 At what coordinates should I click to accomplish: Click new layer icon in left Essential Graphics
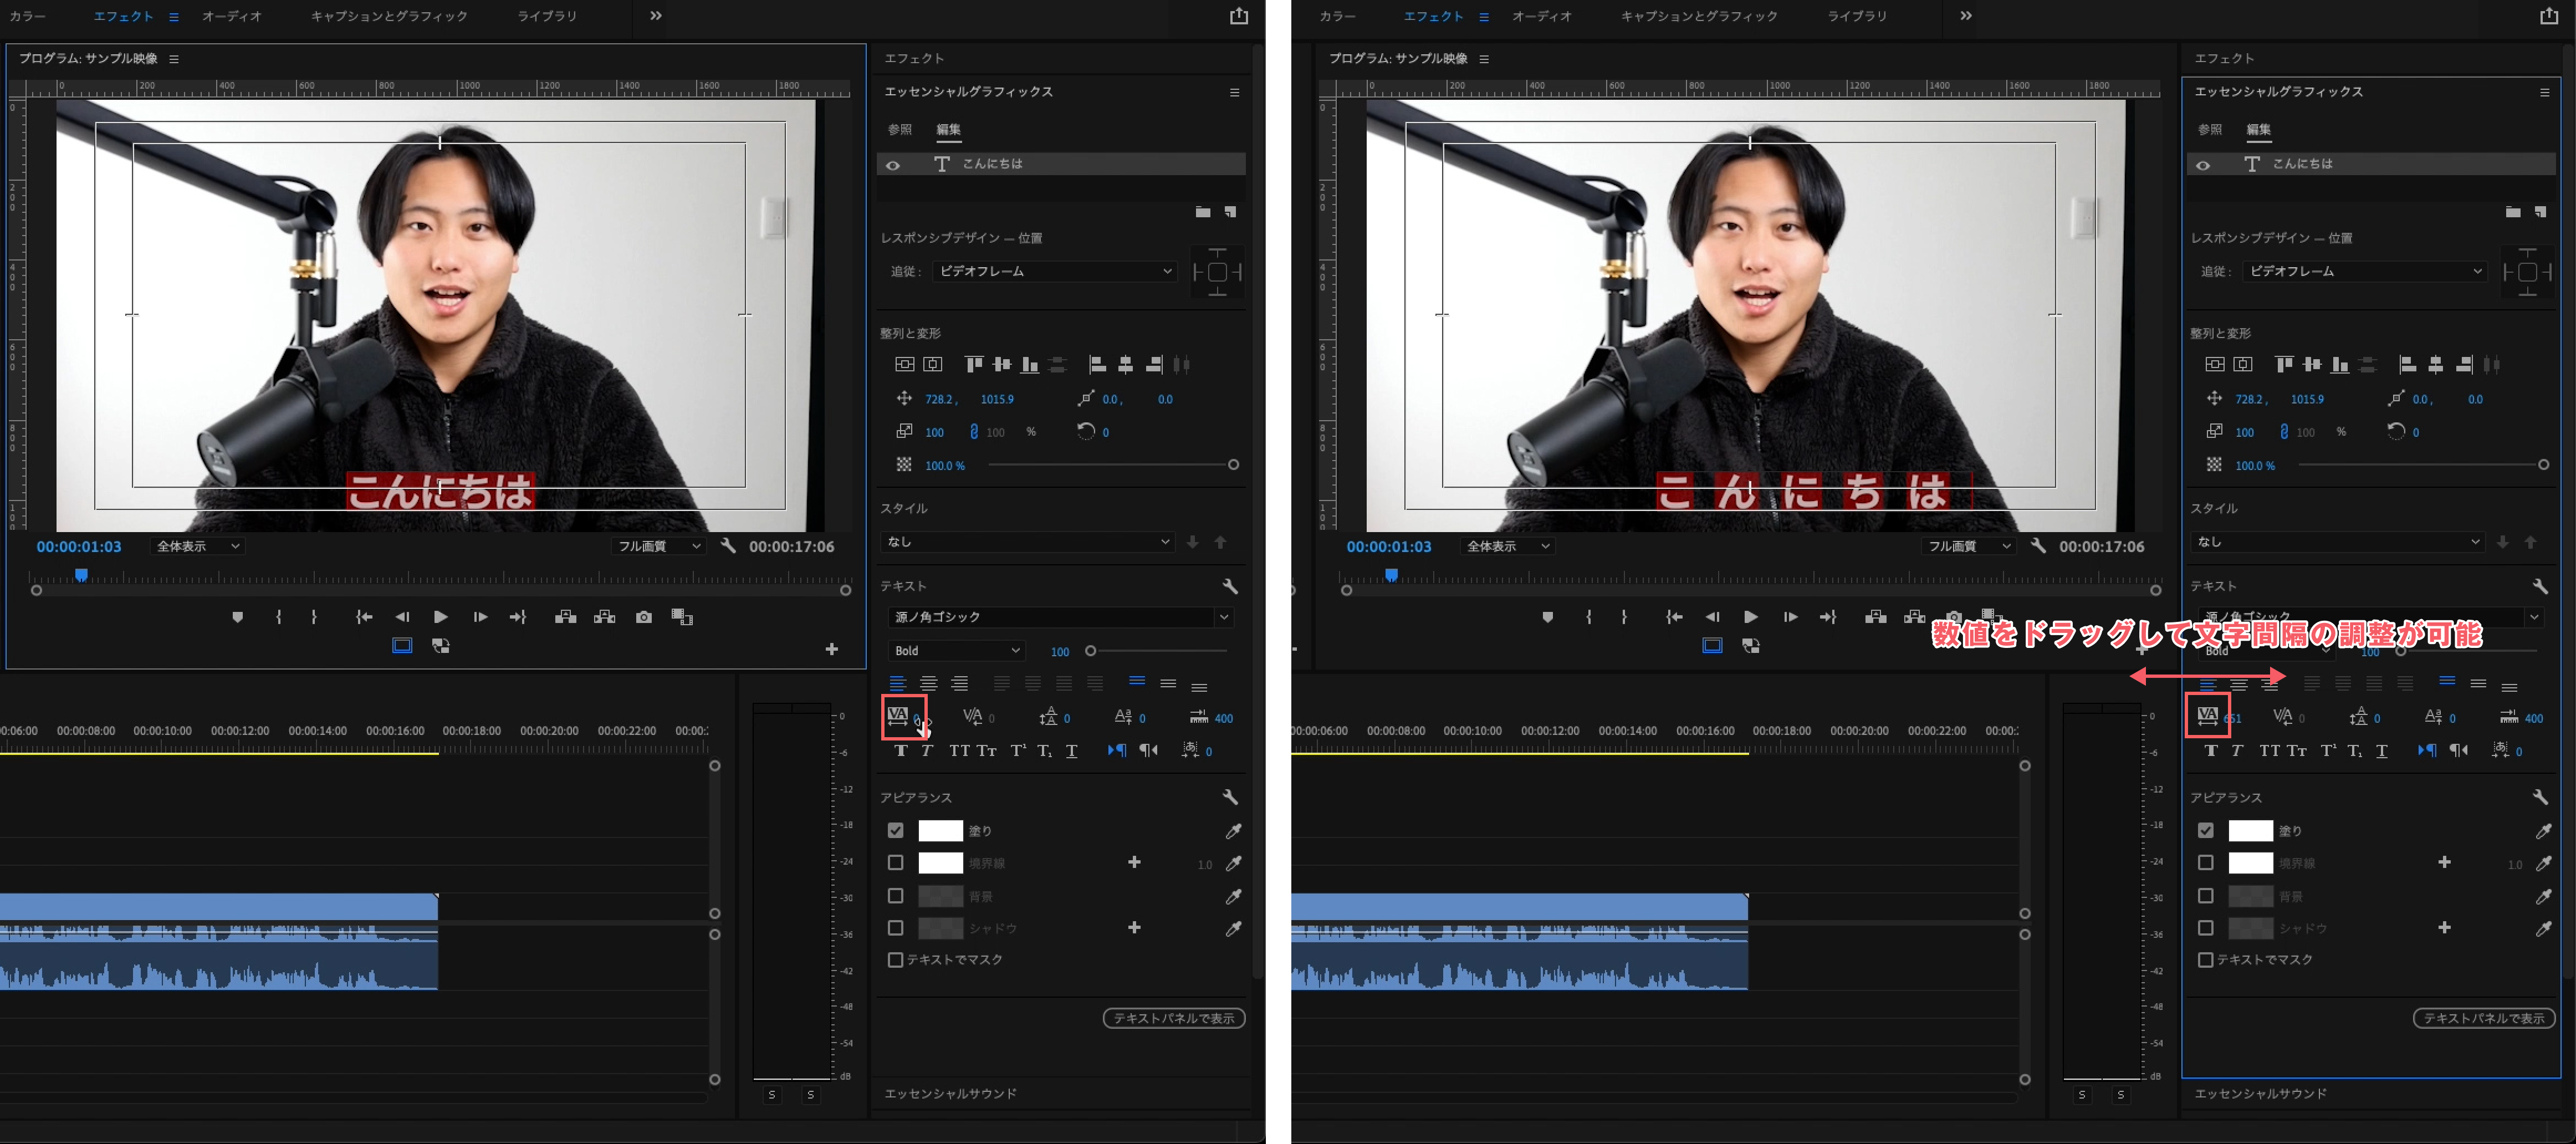(1230, 212)
